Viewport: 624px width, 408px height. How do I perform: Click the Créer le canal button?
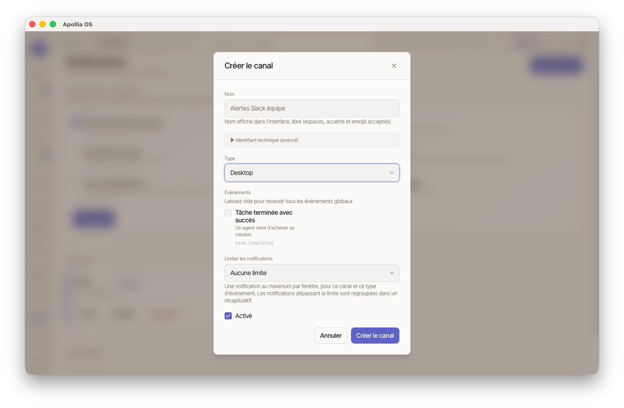tap(375, 336)
